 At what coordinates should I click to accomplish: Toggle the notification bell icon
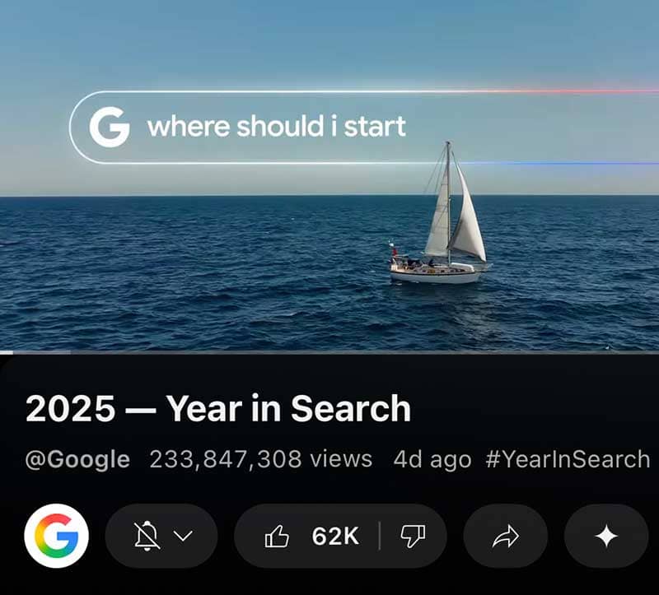point(147,536)
